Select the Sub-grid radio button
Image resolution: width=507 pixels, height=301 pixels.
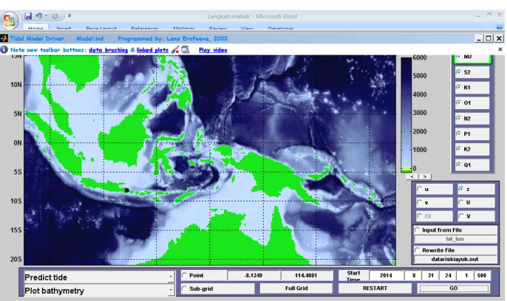(184, 288)
